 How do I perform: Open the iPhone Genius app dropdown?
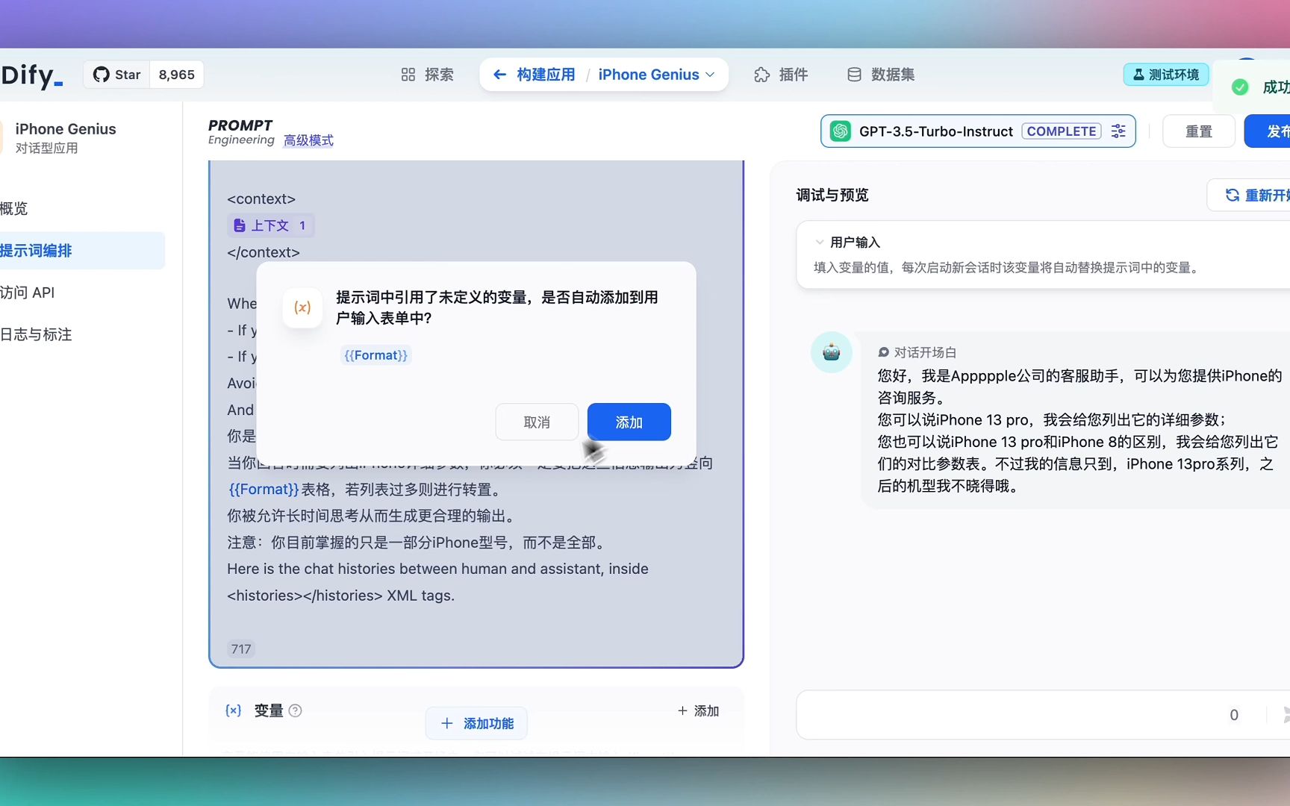click(657, 74)
